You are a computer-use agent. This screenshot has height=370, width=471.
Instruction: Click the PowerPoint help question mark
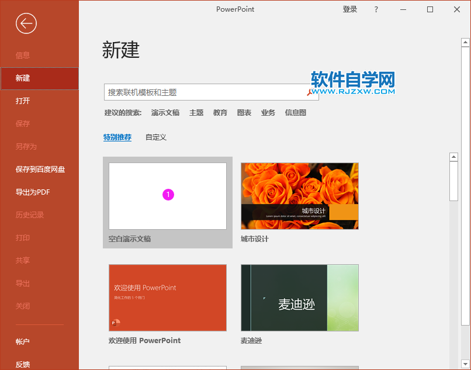click(376, 9)
